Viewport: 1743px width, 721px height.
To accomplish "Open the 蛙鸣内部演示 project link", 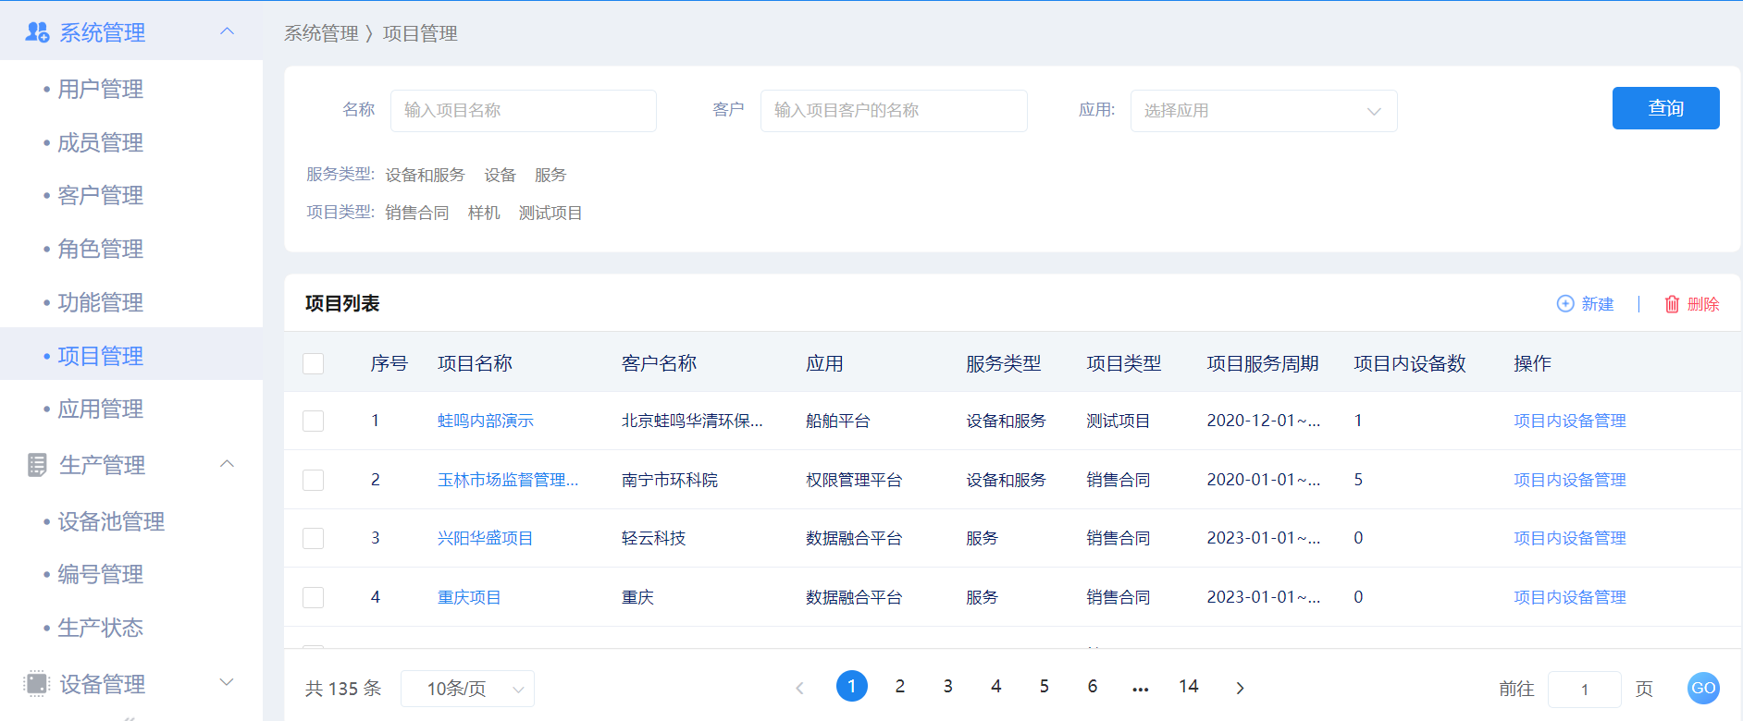I will (486, 421).
